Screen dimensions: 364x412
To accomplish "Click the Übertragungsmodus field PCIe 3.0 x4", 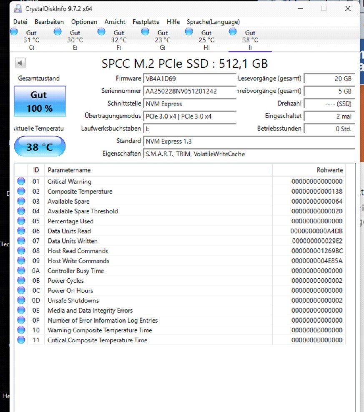I will (x=190, y=116).
